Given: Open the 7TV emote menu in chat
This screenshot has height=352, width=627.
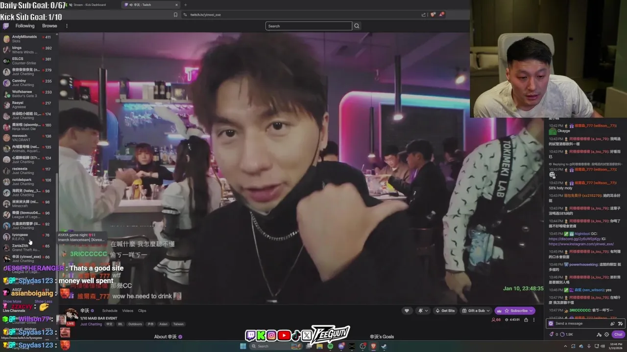Looking at the screenshot, I should tap(620, 324).
